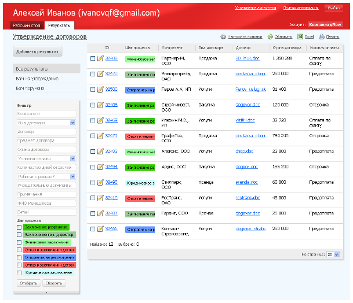Click edit pencil icon in Перов А.А. row
This screenshot has height=303, width=353.
tap(100, 90)
